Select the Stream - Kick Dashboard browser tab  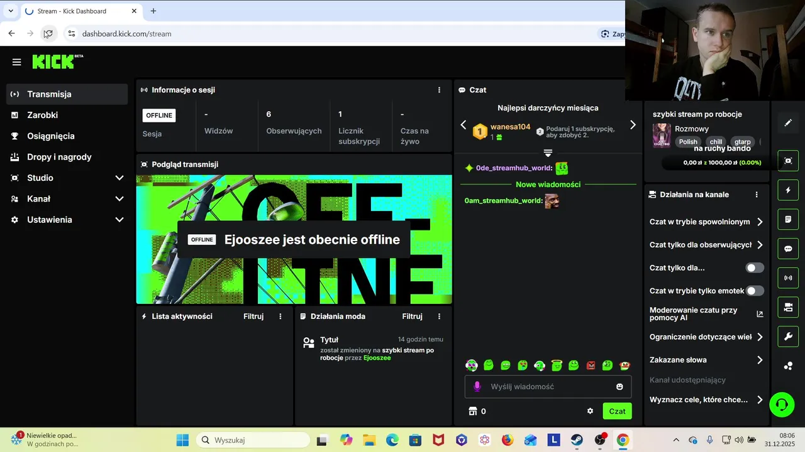coord(82,11)
